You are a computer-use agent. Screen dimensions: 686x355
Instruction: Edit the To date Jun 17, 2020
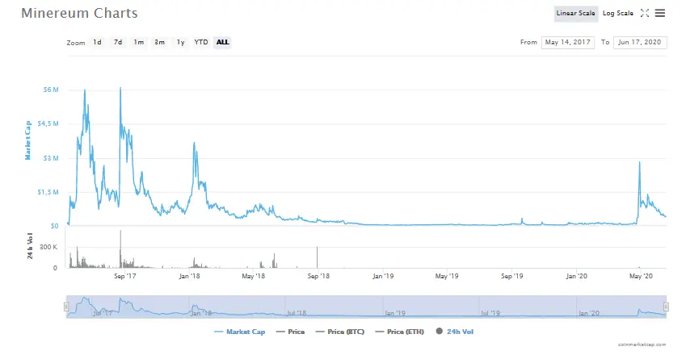640,42
